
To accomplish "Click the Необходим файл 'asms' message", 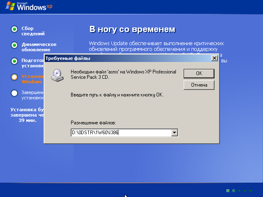I will [123, 74].
